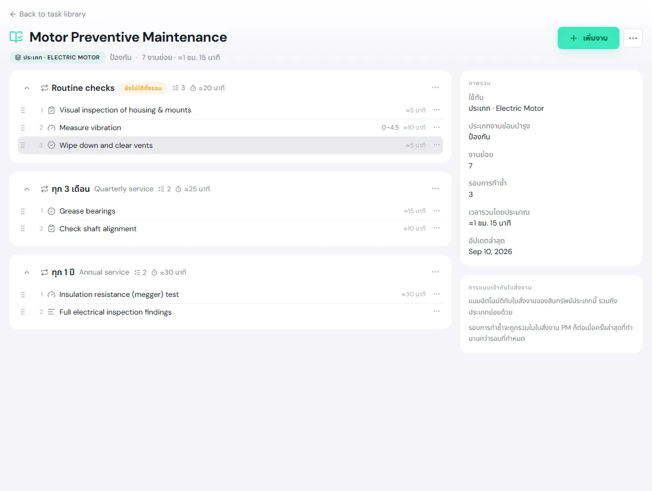Viewport: 652px width, 491px height.
Task: Open options for Check shaft alignment task
Action: [x=437, y=228]
